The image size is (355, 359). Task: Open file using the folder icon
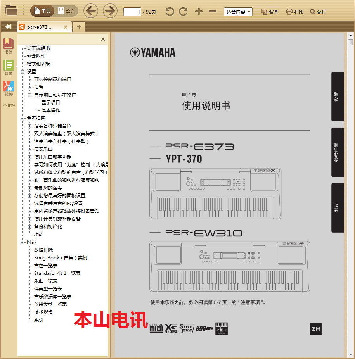tap(11, 10)
